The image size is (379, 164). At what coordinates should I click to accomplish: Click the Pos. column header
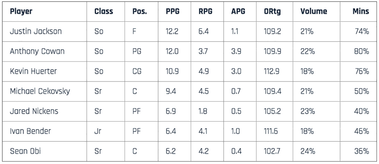[x=140, y=12]
